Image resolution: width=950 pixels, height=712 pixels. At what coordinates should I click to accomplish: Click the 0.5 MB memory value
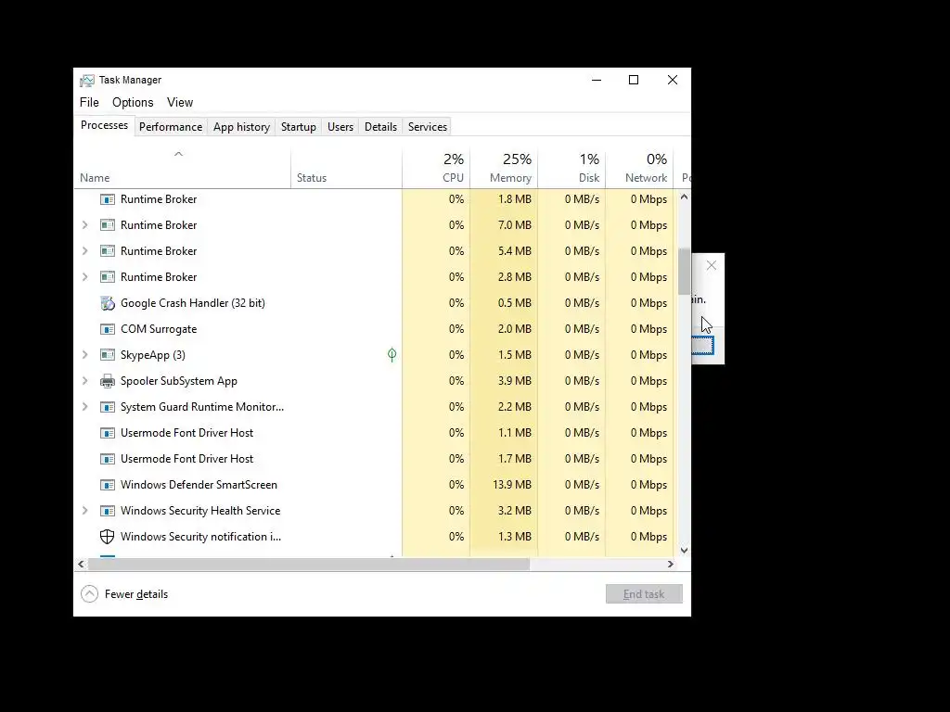point(514,303)
